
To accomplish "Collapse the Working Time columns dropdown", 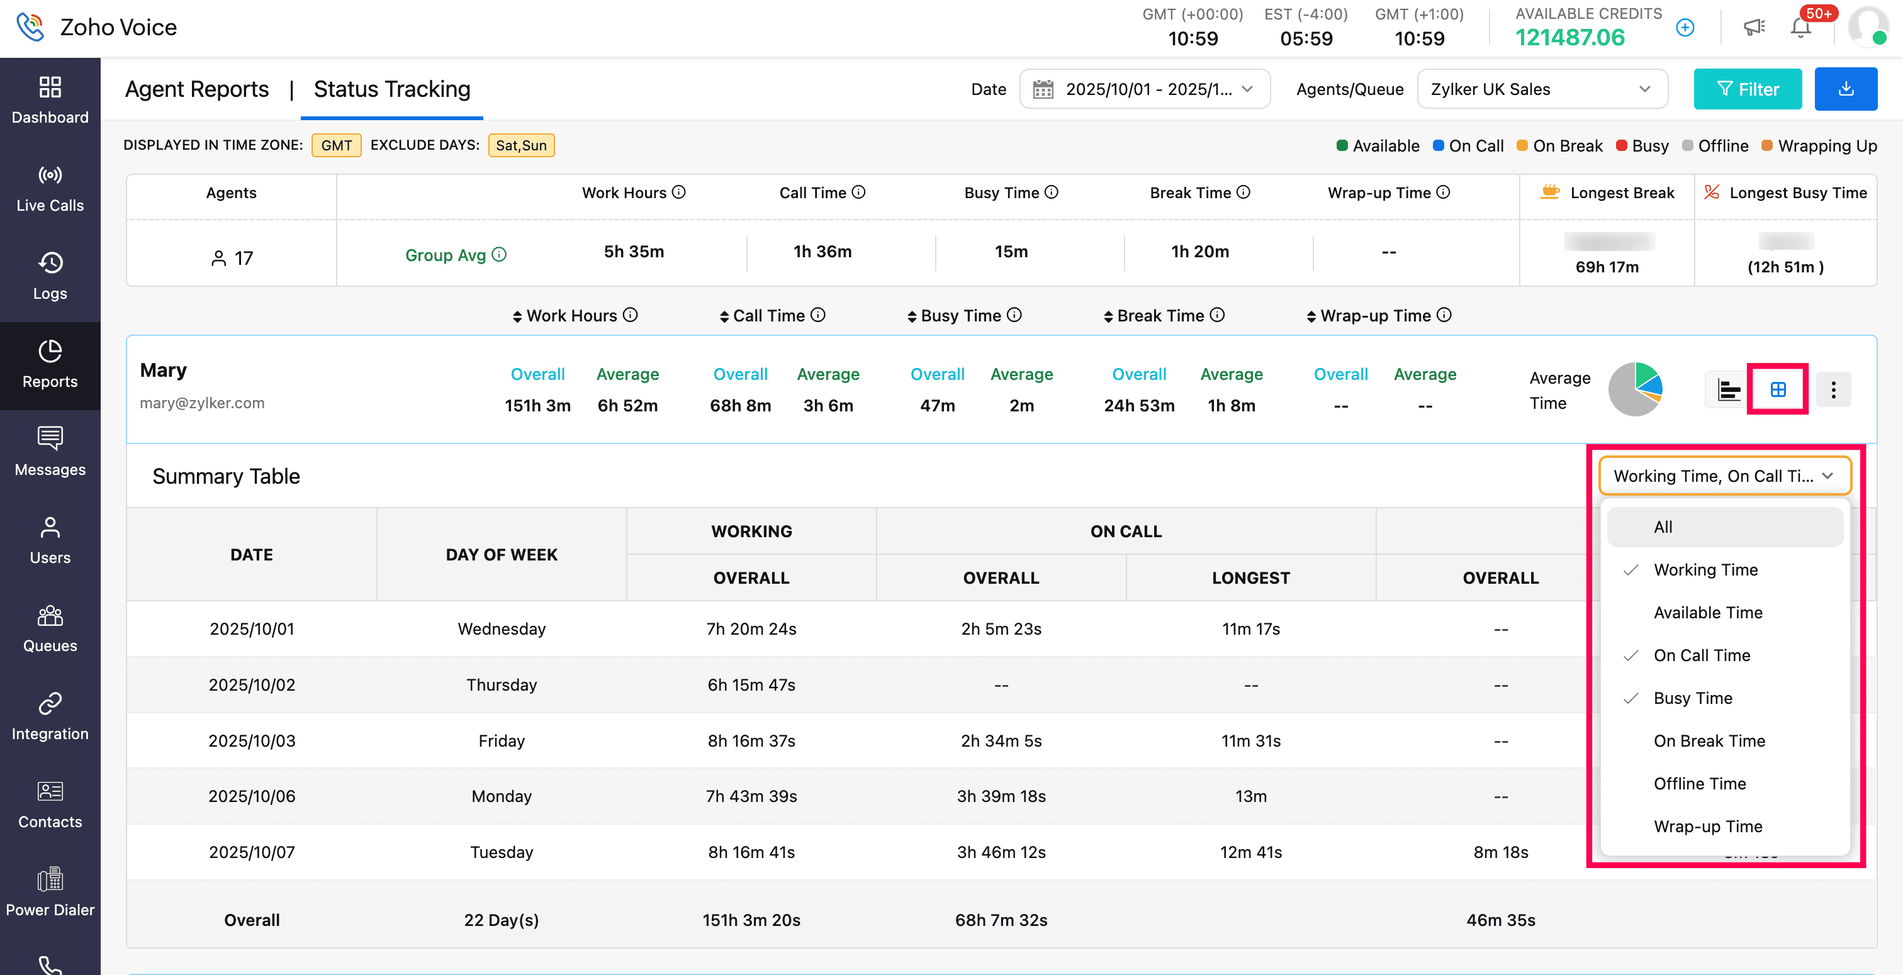I will (x=1724, y=476).
